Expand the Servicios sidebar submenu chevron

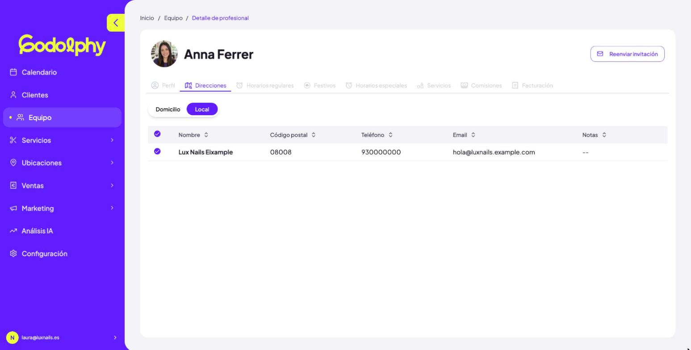click(x=112, y=140)
